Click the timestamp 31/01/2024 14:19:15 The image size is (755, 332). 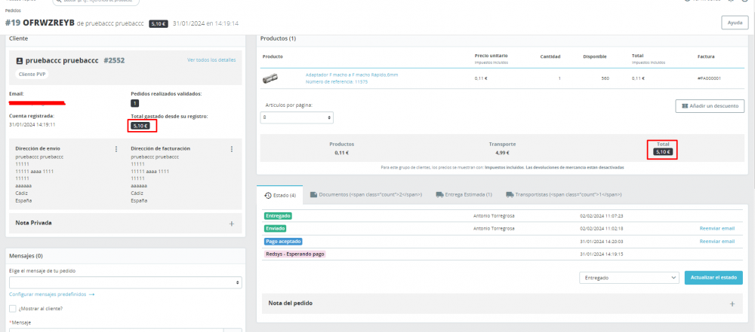pos(602,254)
